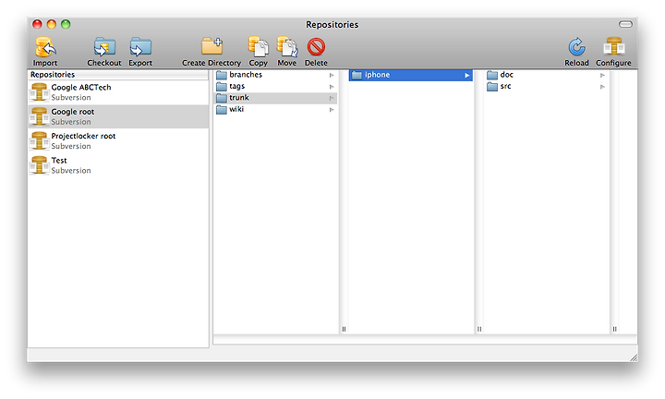Click Subversion subtitle under Test repository
This screenshot has height=399, width=665.
[71, 171]
